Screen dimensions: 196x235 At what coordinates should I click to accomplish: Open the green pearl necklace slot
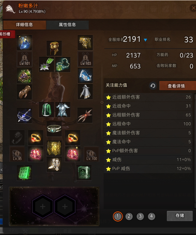pos(63,65)
